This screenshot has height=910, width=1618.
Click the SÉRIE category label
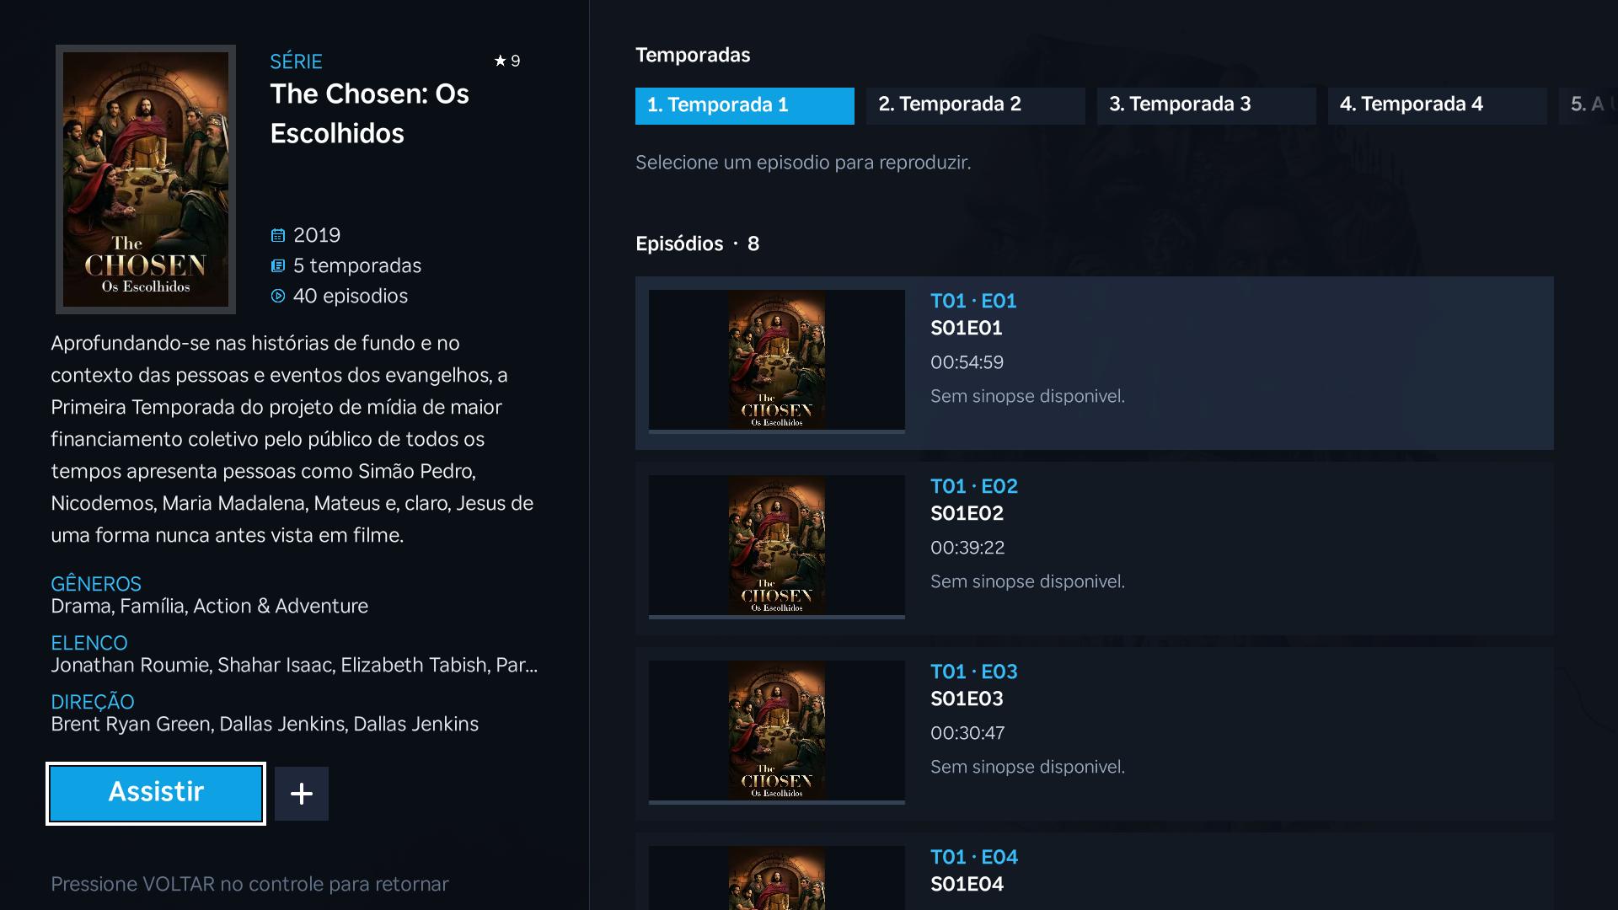click(296, 62)
